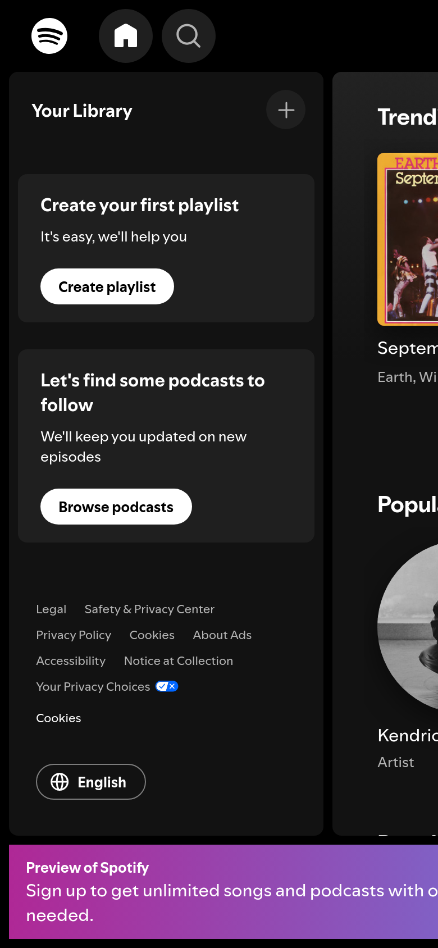Open Search with the magnifier icon

pyautogui.click(x=189, y=36)
